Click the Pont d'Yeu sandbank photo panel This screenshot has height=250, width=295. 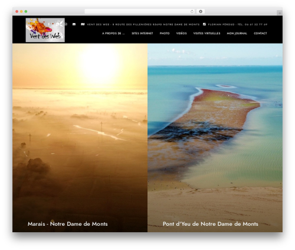215,138
